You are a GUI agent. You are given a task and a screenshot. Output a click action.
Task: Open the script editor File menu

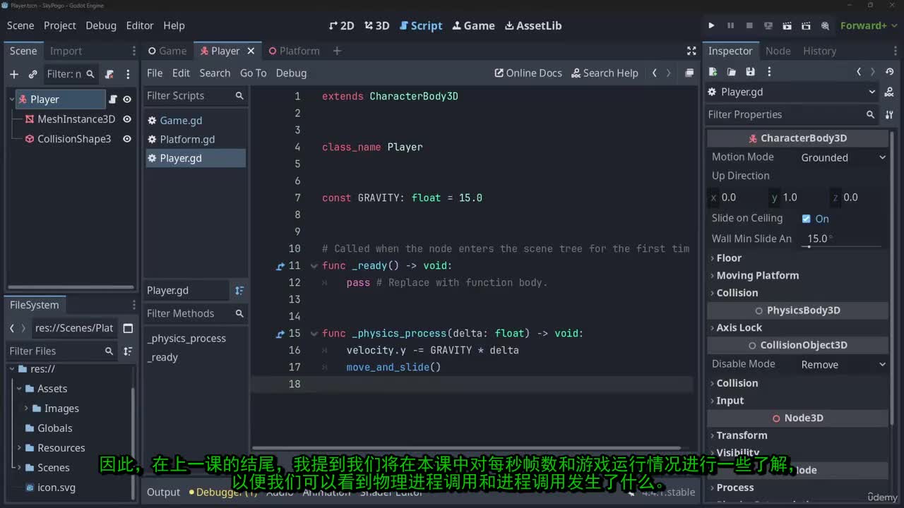[x=155, y=73]
